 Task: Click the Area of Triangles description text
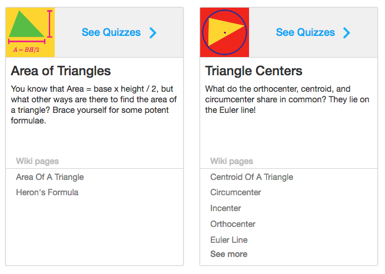pos(94,105)
